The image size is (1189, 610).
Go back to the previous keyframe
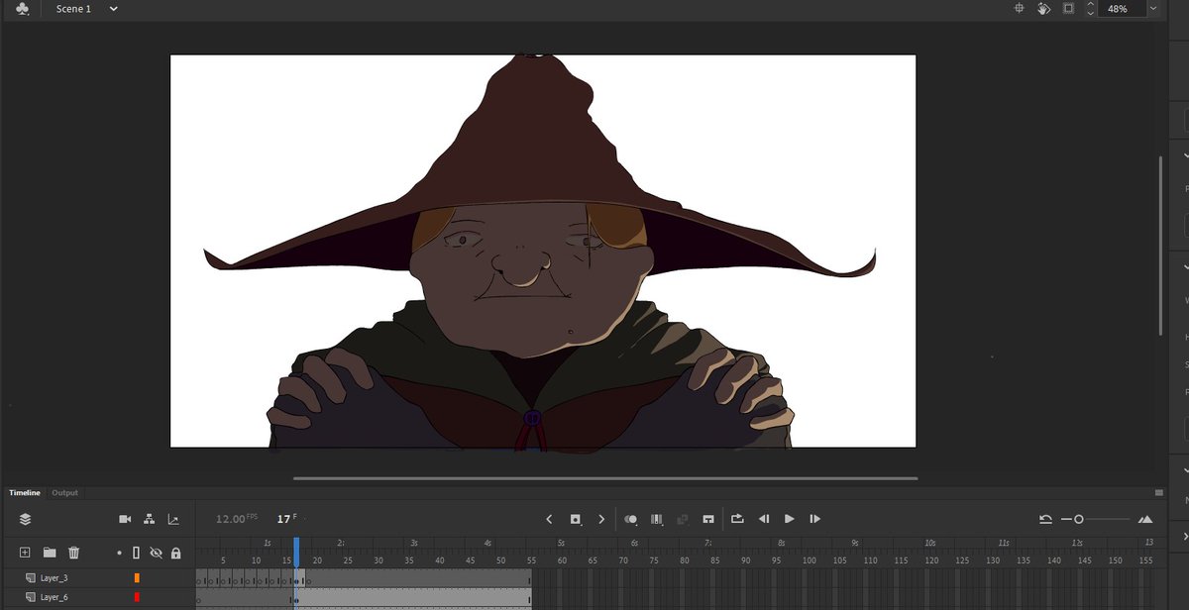pyautogui.click(x=550, y=519)
